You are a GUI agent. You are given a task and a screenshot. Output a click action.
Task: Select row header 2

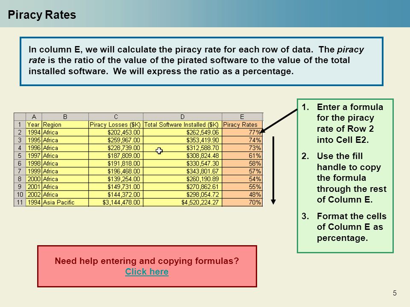pyautogui.click(x=20, y=132)
